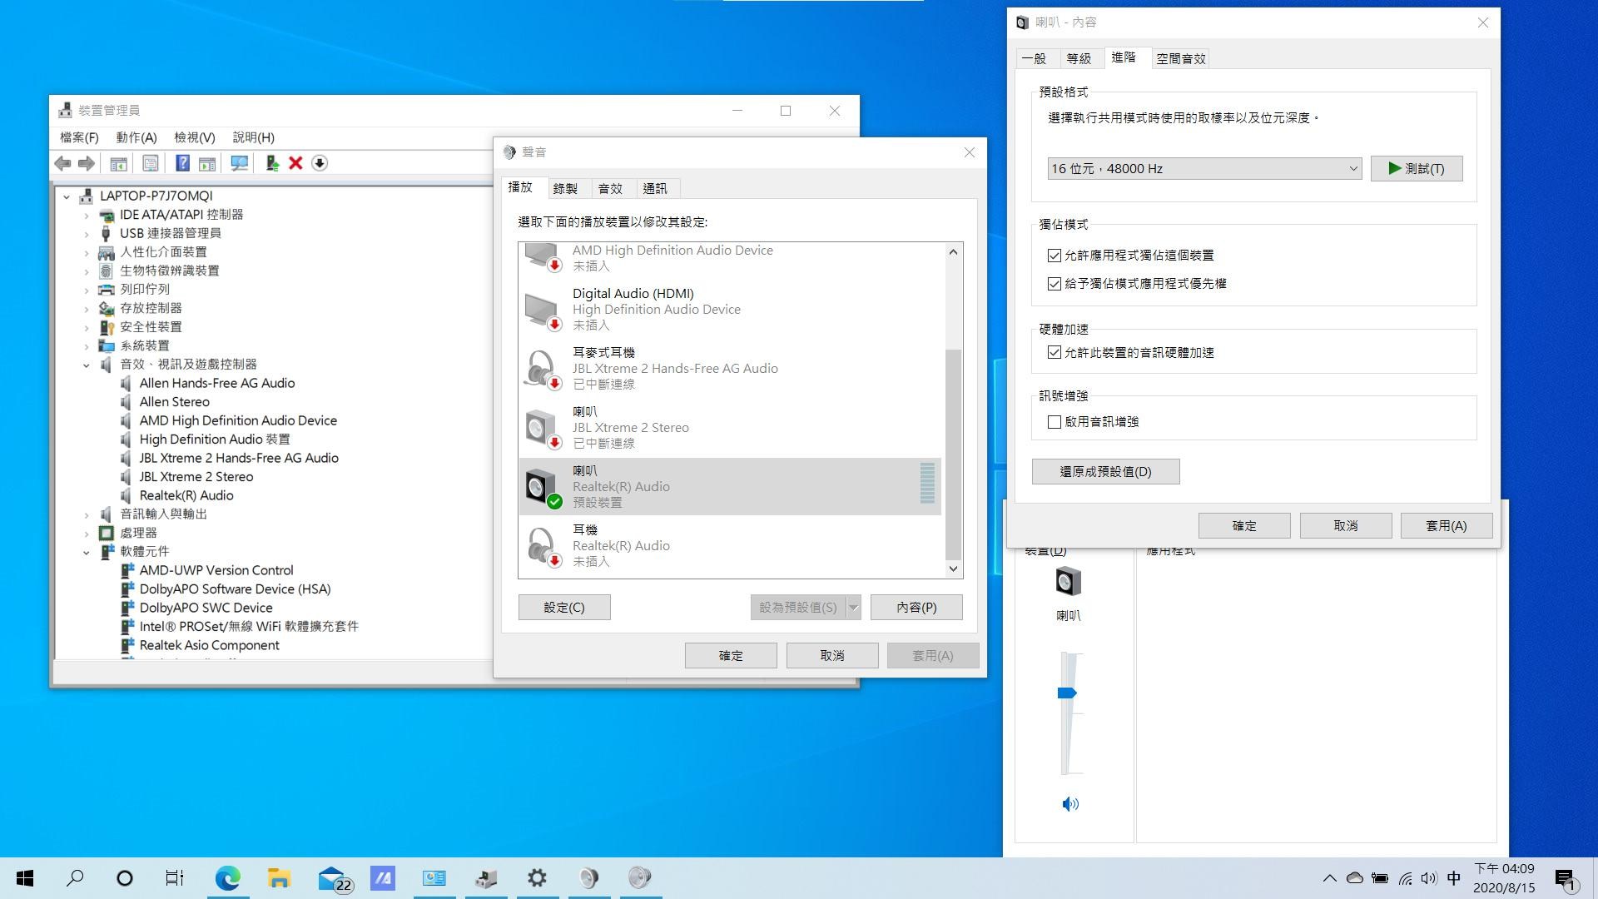Select Allen Stereo tree item
Viewport: 1598px width, 899px height.
tap(174, 402)
